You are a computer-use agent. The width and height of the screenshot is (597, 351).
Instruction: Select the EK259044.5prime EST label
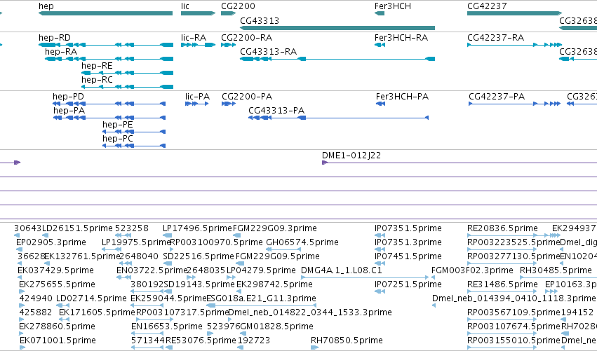coord(168,298)
